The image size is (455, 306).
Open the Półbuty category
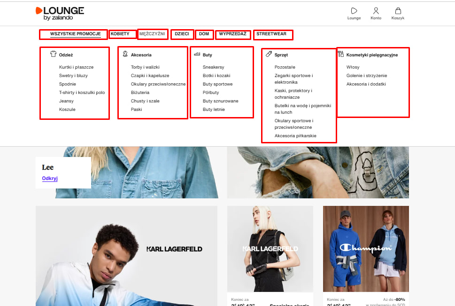[211, 93]
